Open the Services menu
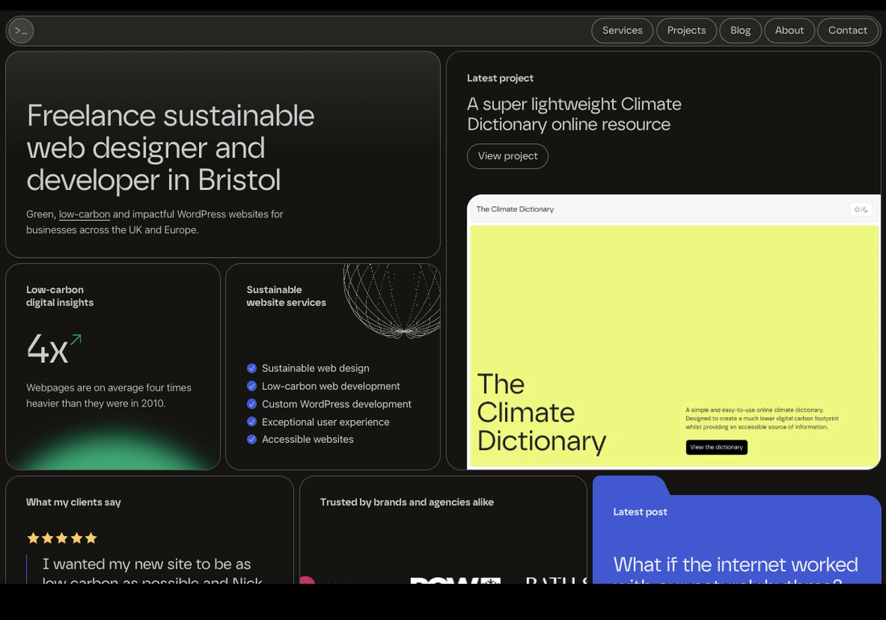Image resolution: width=886 pixels, height=620 pixels. coord(622,31)
